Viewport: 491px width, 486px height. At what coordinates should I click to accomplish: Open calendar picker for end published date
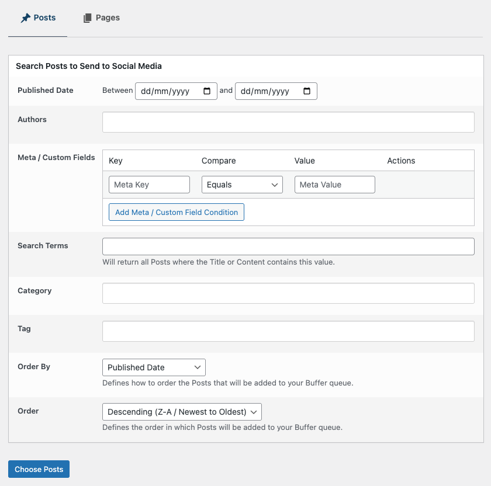click(x=307, y=91)
